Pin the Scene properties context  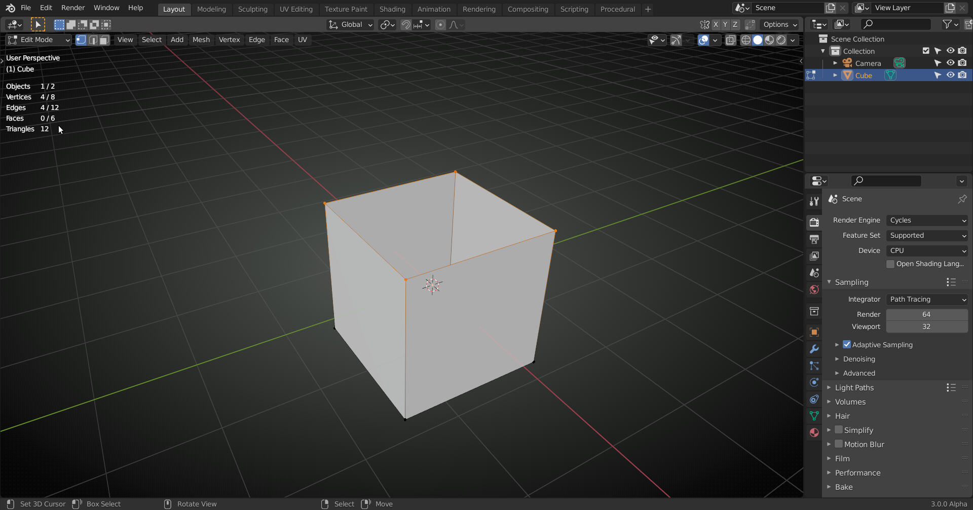click(962, 199)
